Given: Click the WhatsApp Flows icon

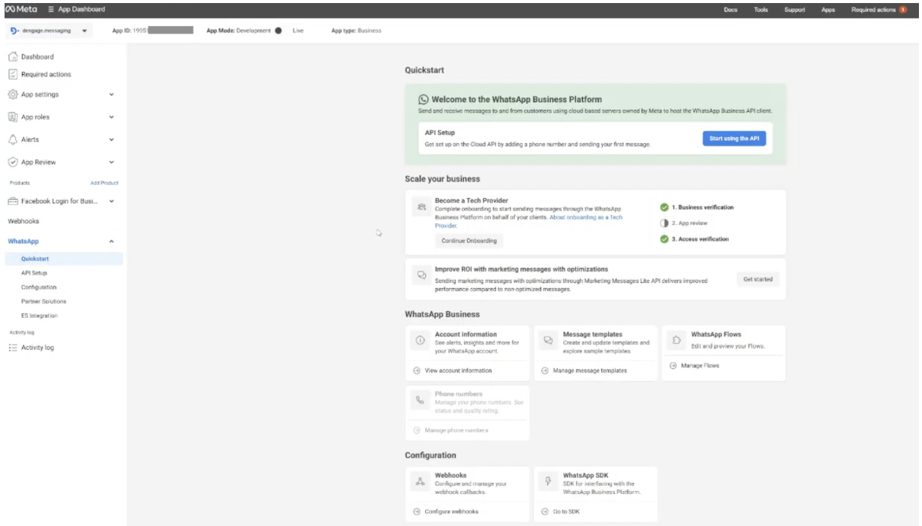Looking at the screenshot, I should click(x=676, y=340).
